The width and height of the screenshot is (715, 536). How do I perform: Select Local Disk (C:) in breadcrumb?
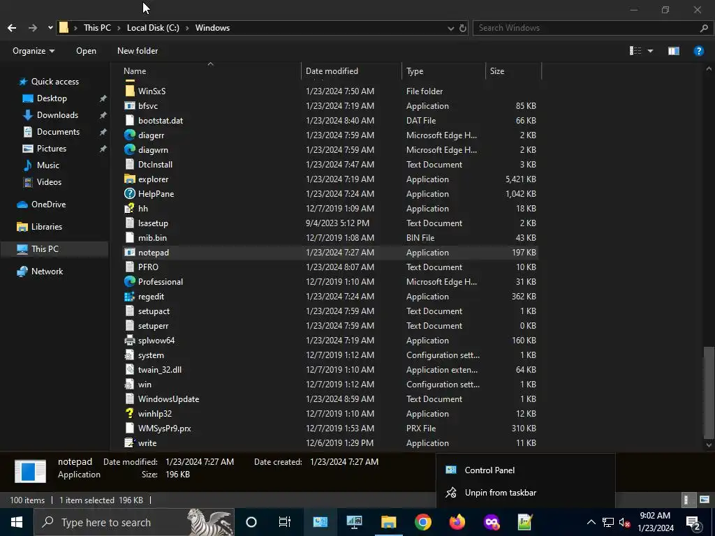click(x=153, y=28)
